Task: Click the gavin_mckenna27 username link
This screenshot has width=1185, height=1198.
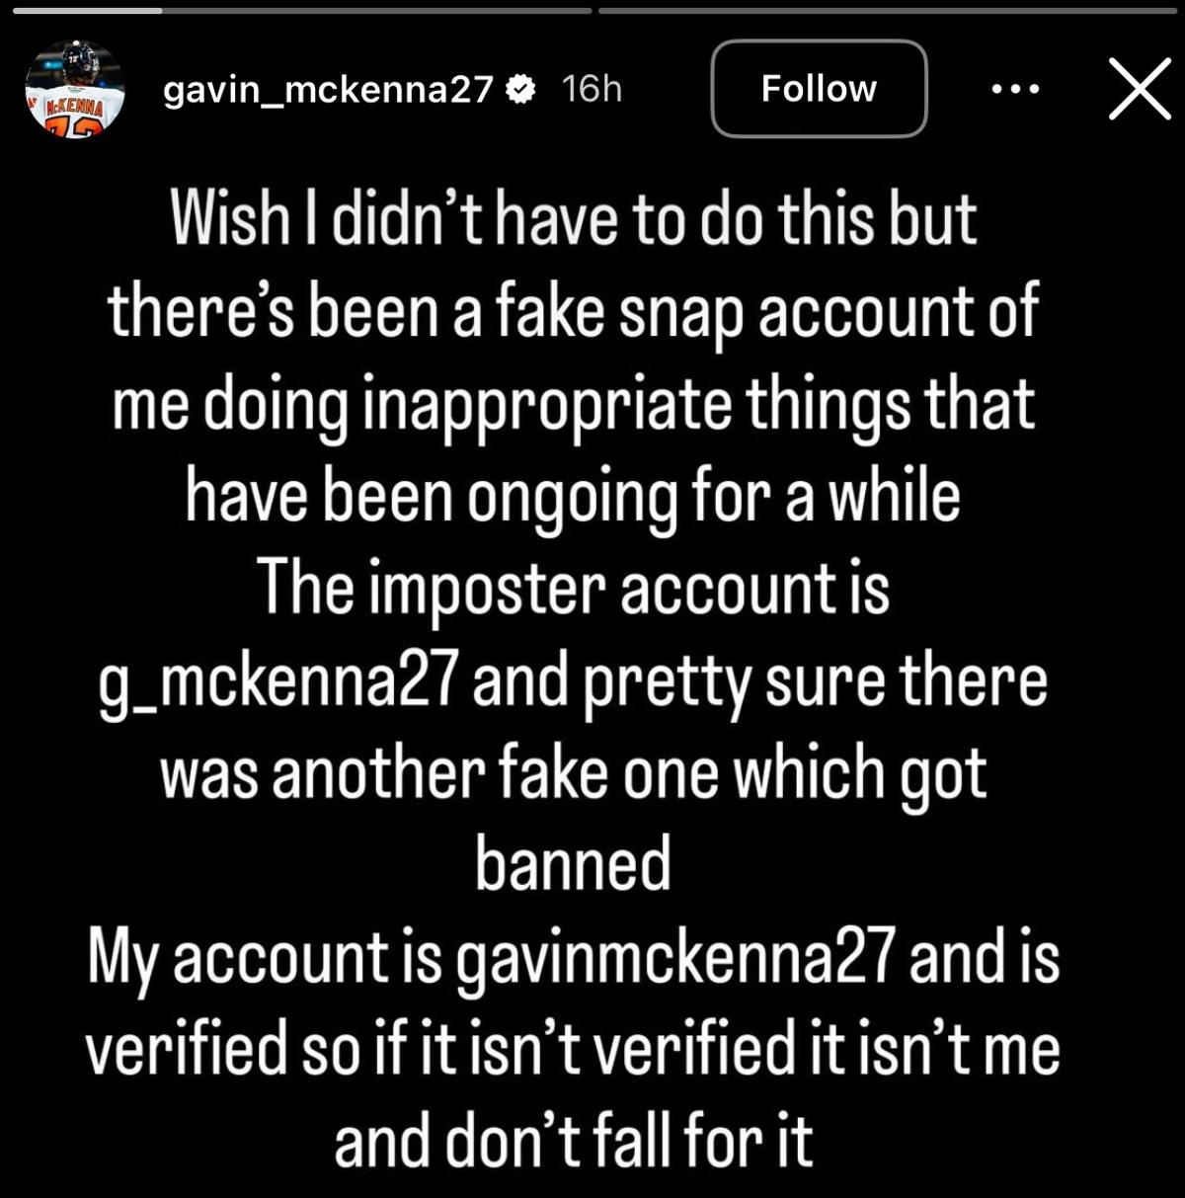Action: tap(328, 90)
